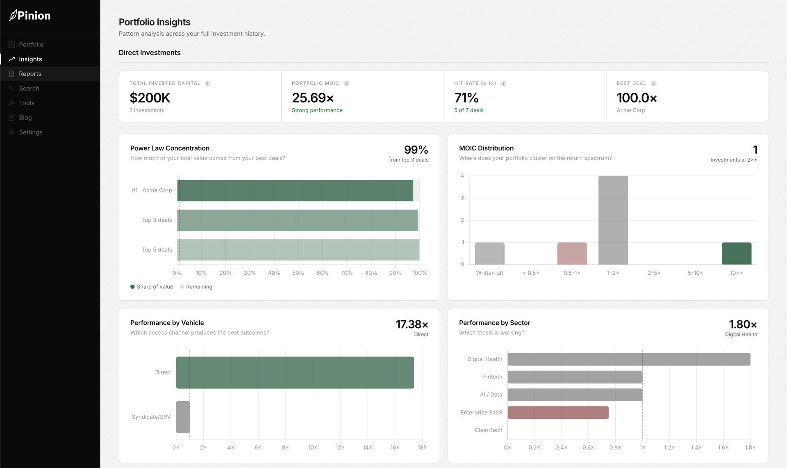Click the 1–2× bar in MOIC Distribution
The image size is (787, 468).
tap(613, 220)
